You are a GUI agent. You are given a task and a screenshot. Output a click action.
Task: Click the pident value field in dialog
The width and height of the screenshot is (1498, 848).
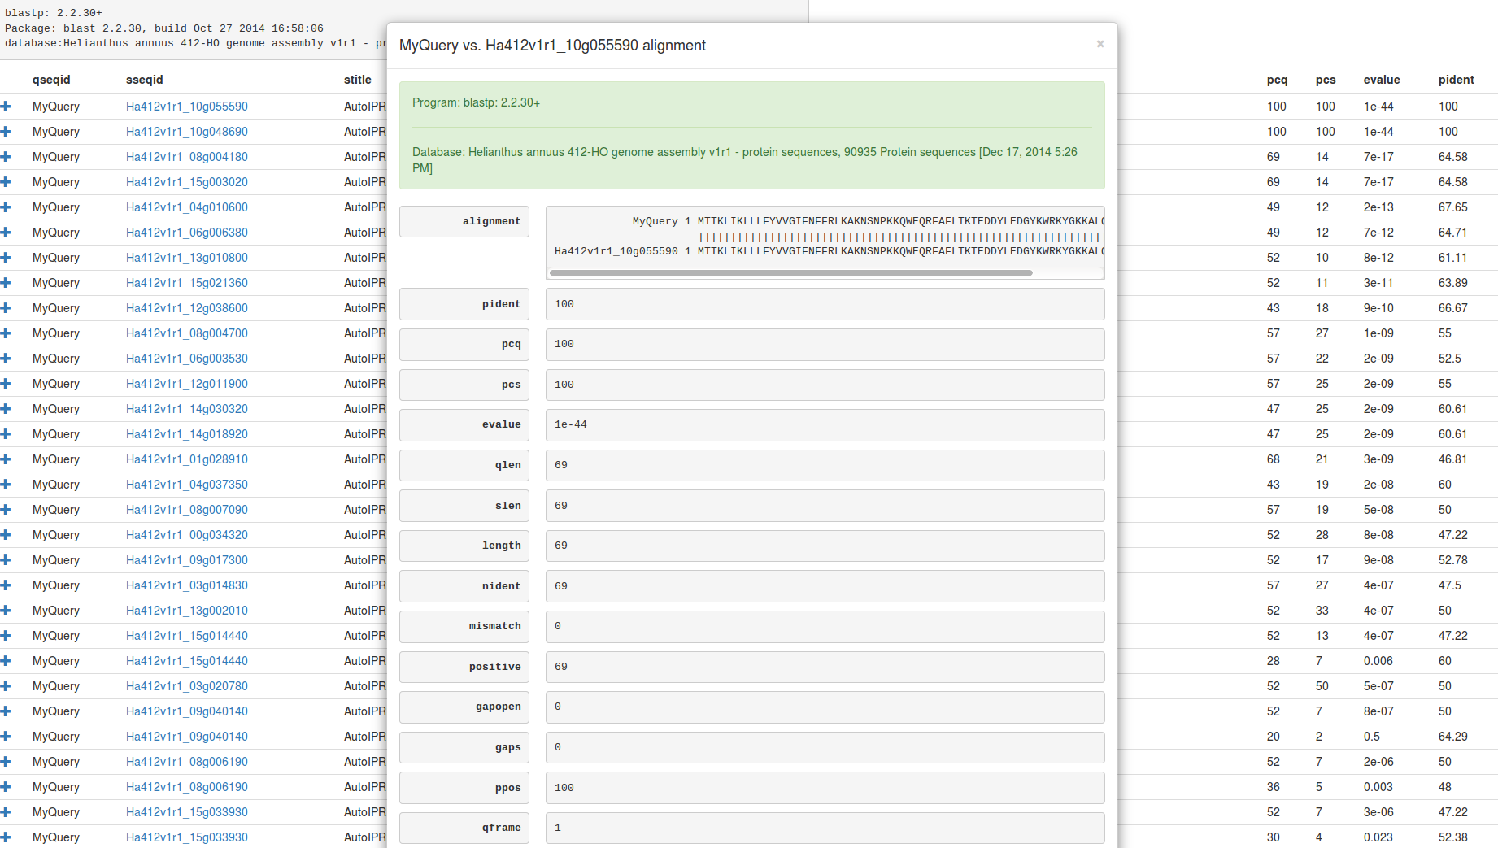(x=824, y=304)
